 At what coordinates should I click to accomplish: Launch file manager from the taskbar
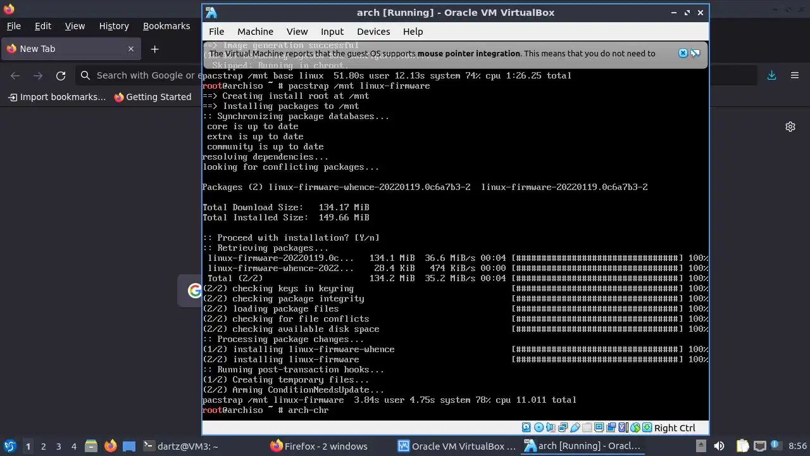click(90, 446)
